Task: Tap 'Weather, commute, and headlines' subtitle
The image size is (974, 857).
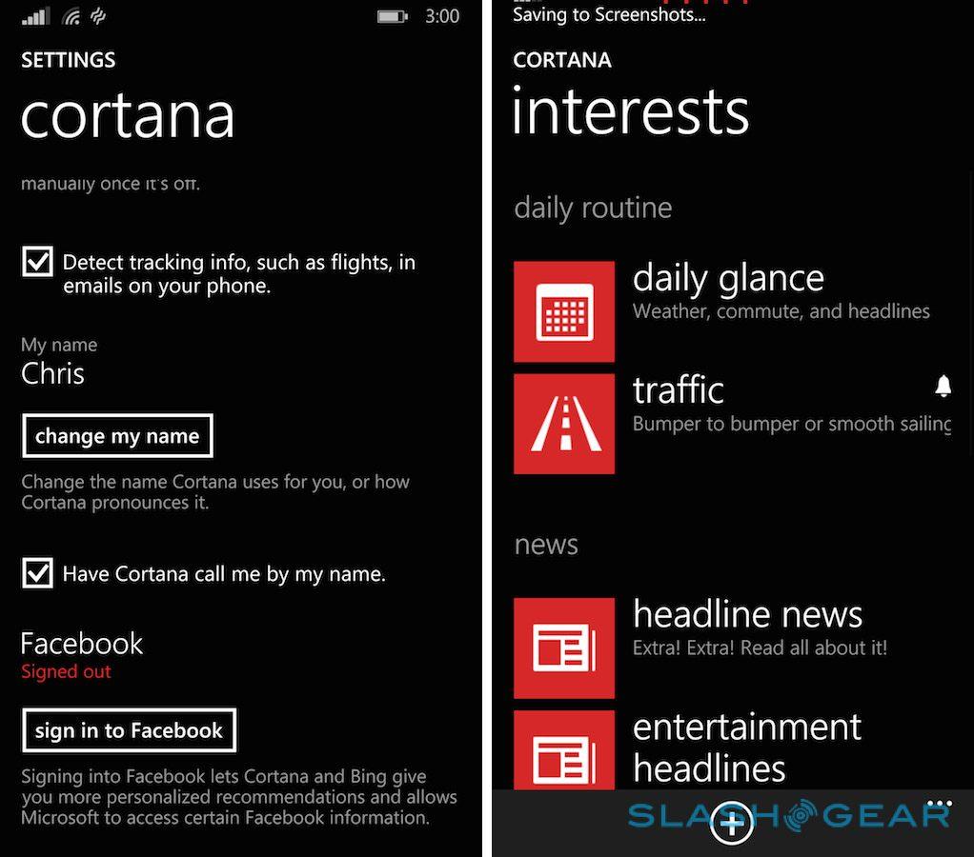Action: pos(781,311)
